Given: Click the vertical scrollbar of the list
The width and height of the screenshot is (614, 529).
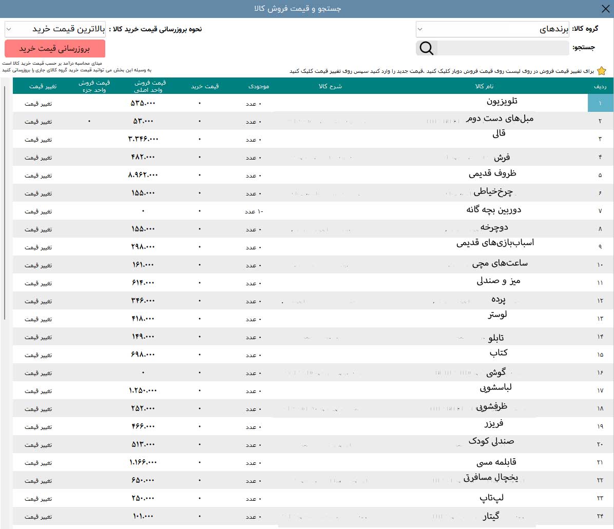Looking at the screenshot, I should pos(4,203).
